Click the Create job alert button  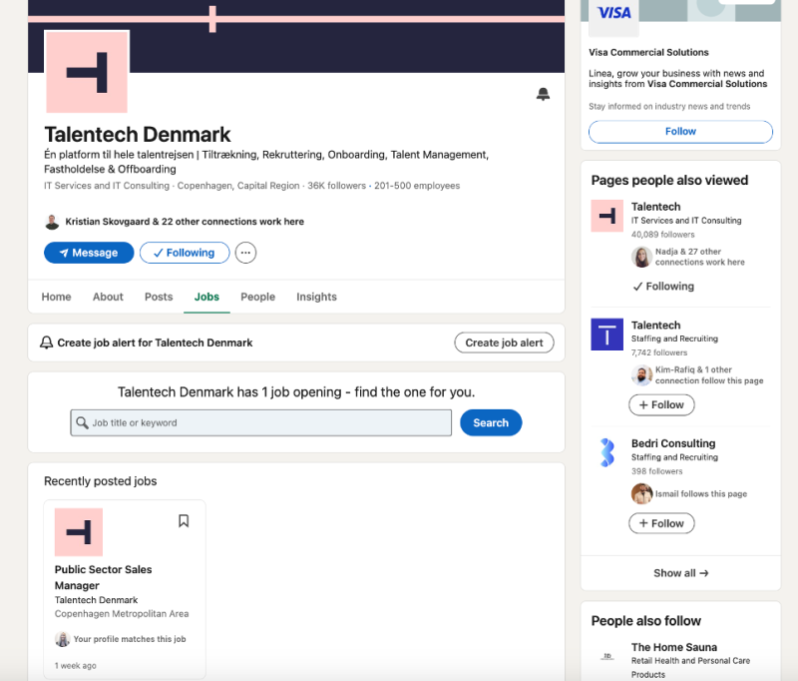504,342
